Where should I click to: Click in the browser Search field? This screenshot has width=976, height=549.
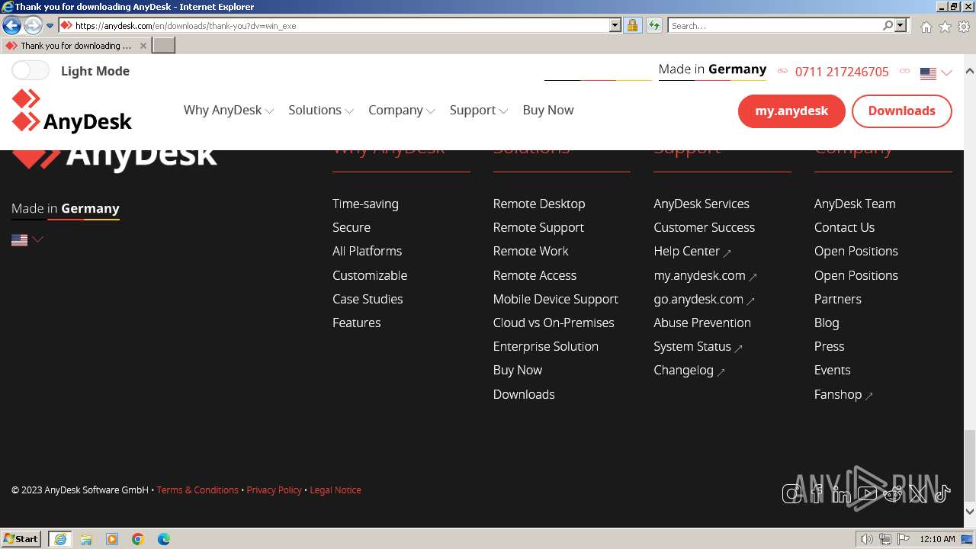point(775,26)
